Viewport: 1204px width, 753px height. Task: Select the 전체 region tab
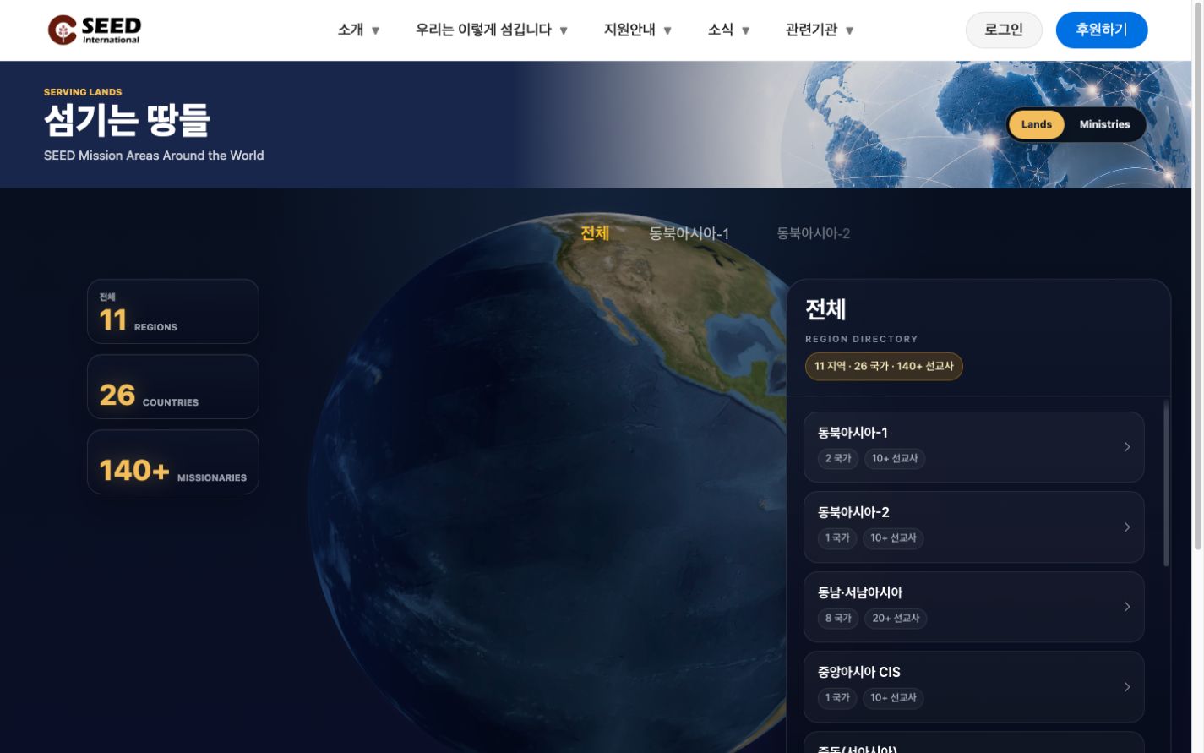(x=595, y=233)
